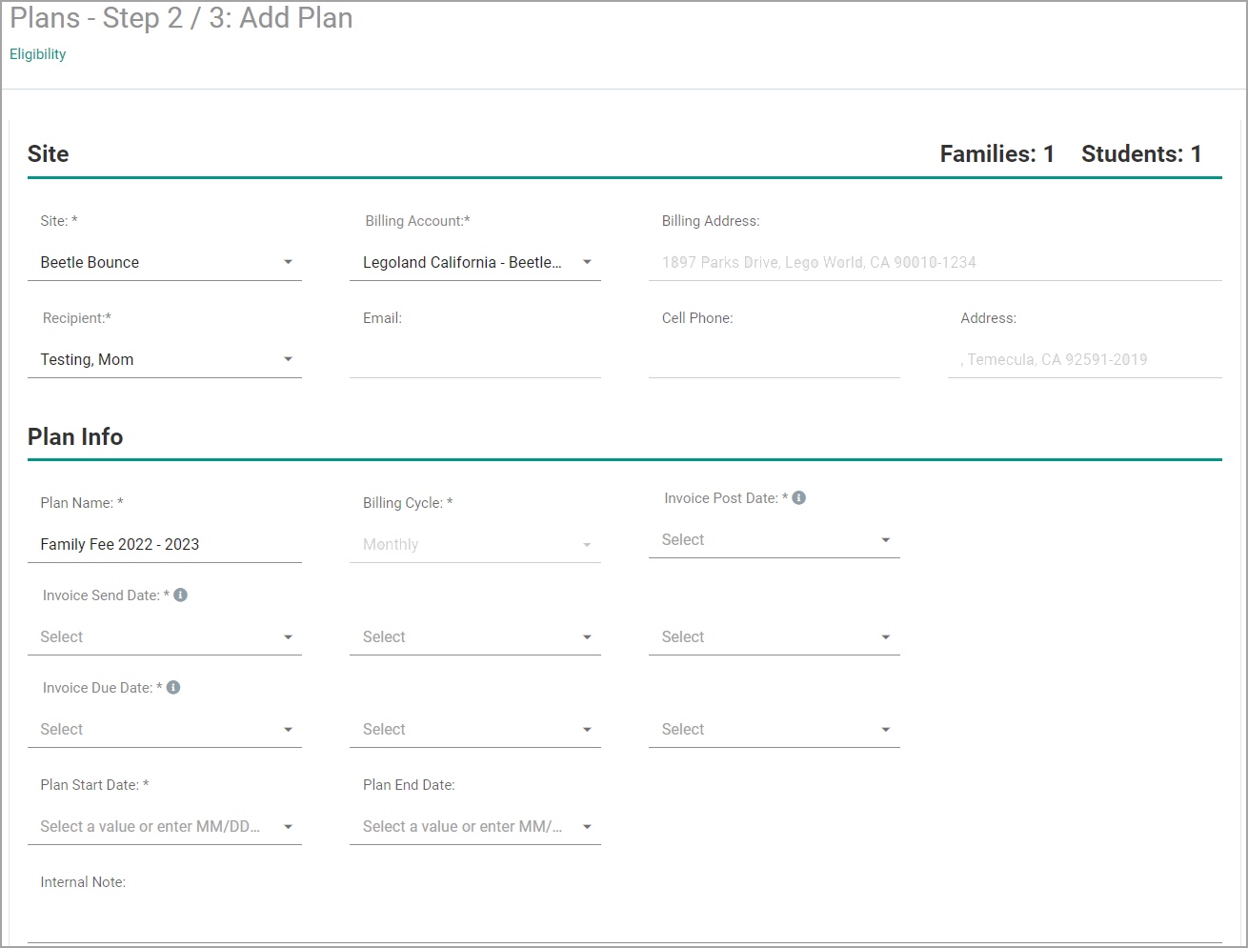Expand the Billing Account dropdown
Image resolution: width=1248 pixels, height=948 pixels.
[475, 262]
